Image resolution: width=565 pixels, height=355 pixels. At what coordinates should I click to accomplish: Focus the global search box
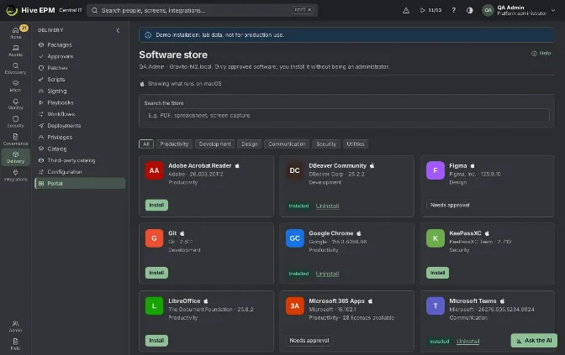(202, 10)
